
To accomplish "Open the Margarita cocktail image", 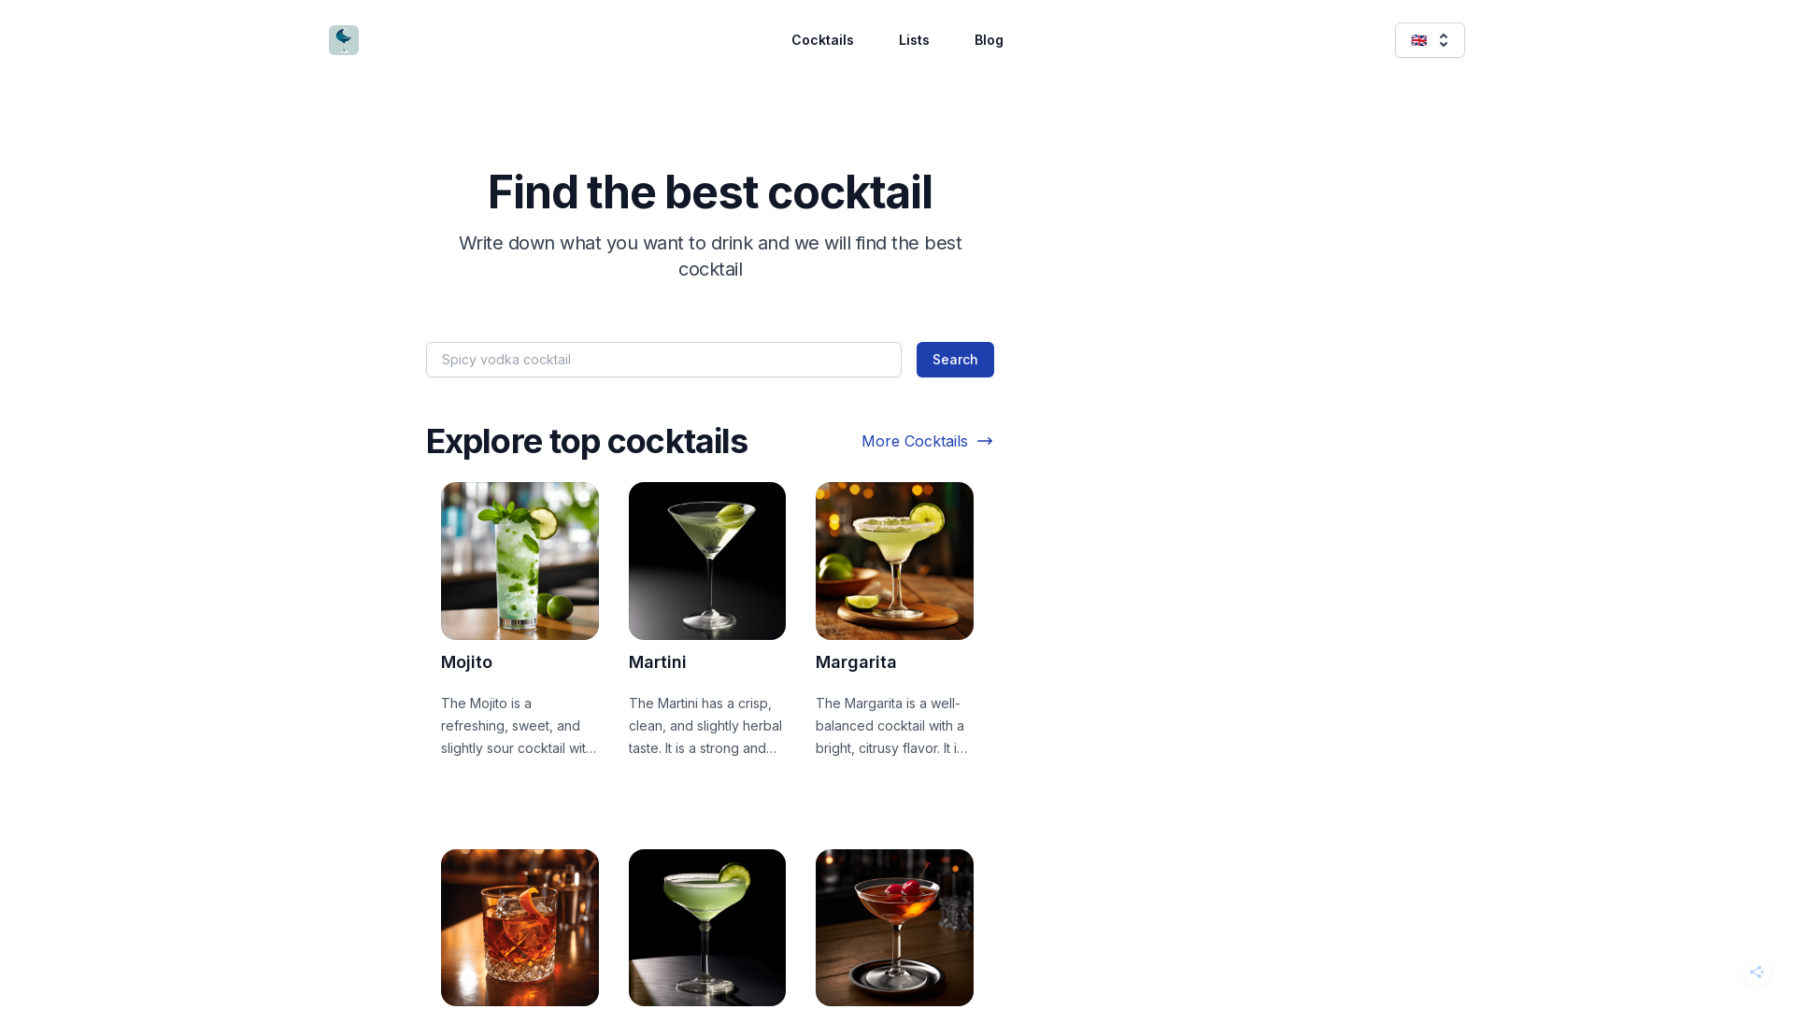I will click(x=894, y=561).
